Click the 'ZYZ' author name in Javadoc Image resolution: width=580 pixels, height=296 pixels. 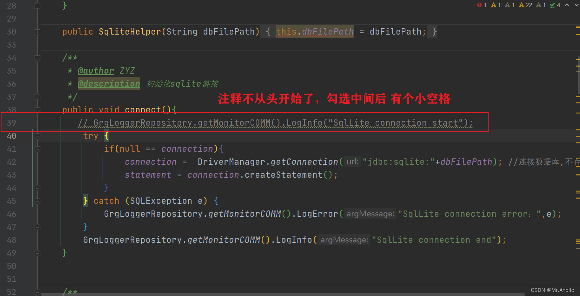[127, 71]
